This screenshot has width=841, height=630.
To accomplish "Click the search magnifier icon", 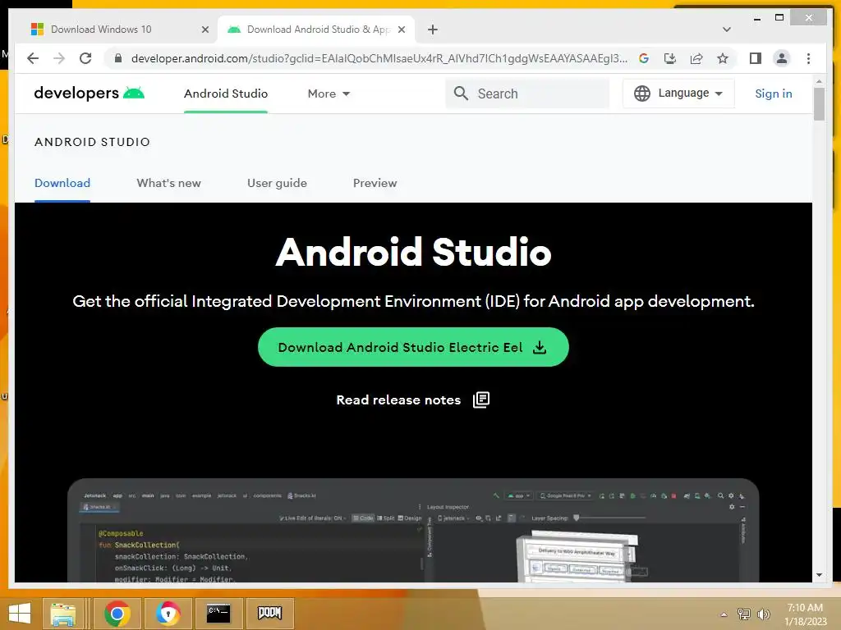I will point(461,94).
